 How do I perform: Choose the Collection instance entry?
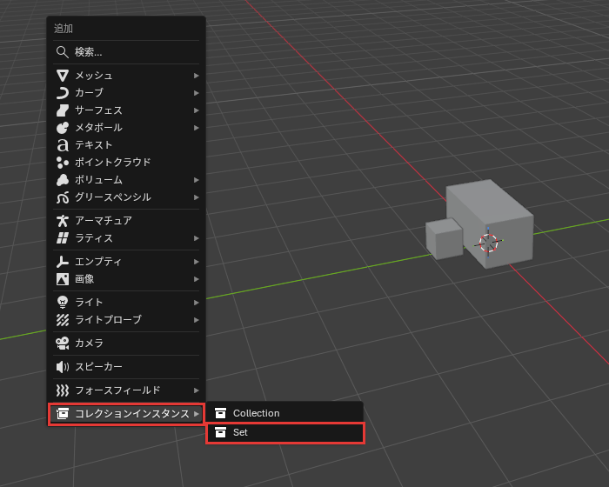(285, 413)
